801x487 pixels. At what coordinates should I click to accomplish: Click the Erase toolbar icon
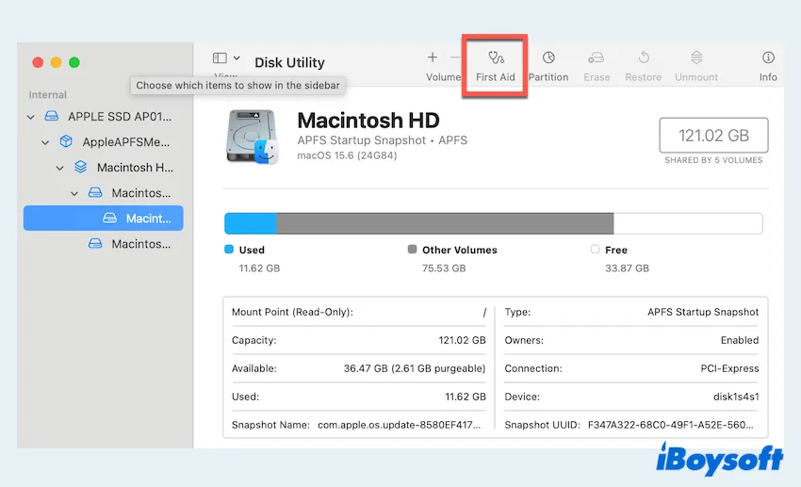pyautogui.click(x=597, y=57)
